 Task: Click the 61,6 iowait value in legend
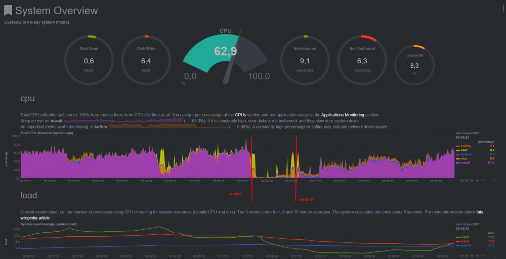point(492,163)
